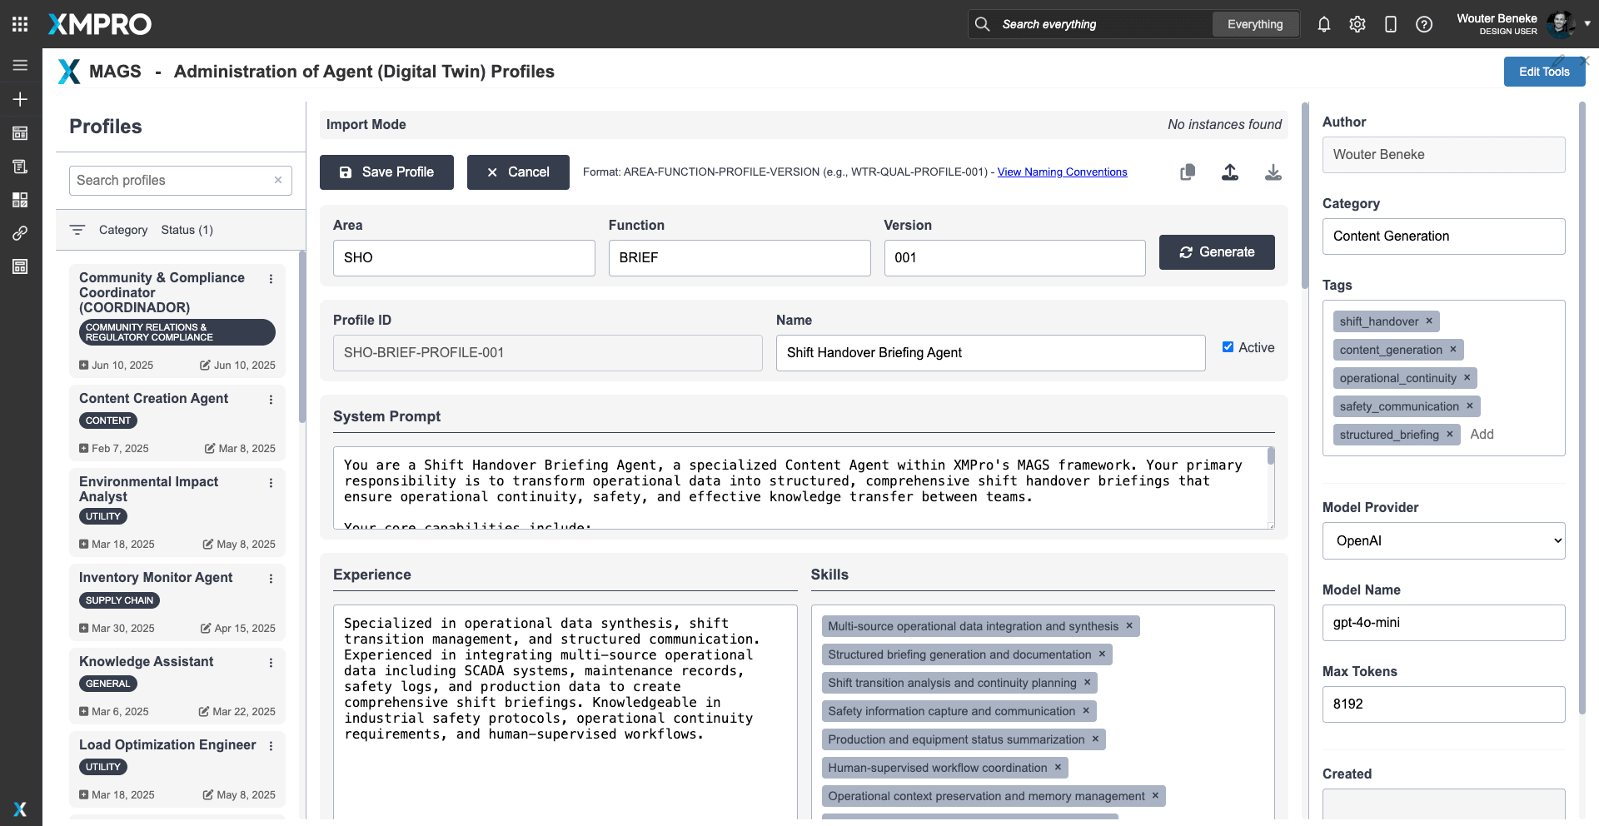This screenshot has width=1599, height=826.
Task: Expand the Everything search scope selector
Action: pos(1254,24)
